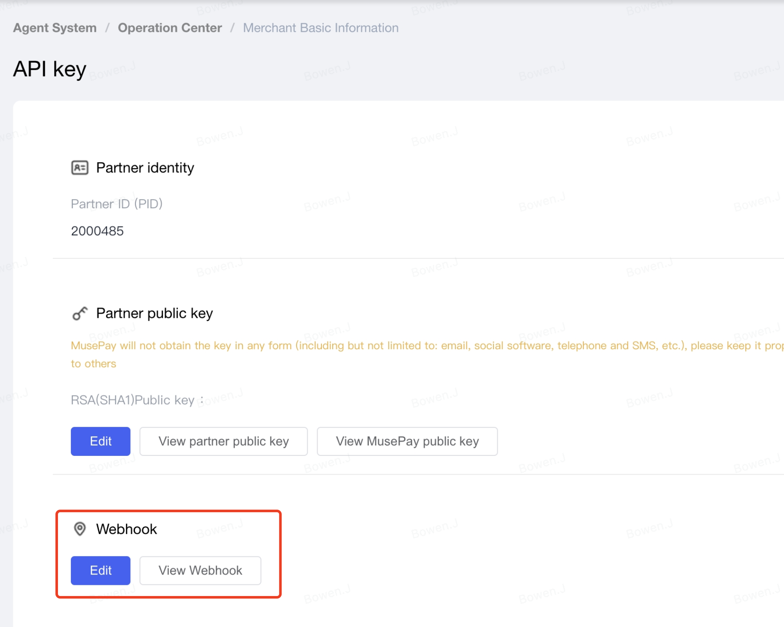Click the RSA(SHA1)Public key label
This screenshot has width=784, height=627.
point(132,400)
